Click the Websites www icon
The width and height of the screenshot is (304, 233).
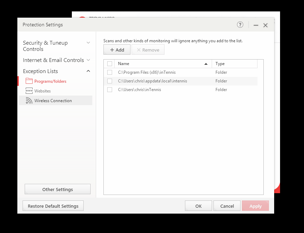(x=29, y=90)
